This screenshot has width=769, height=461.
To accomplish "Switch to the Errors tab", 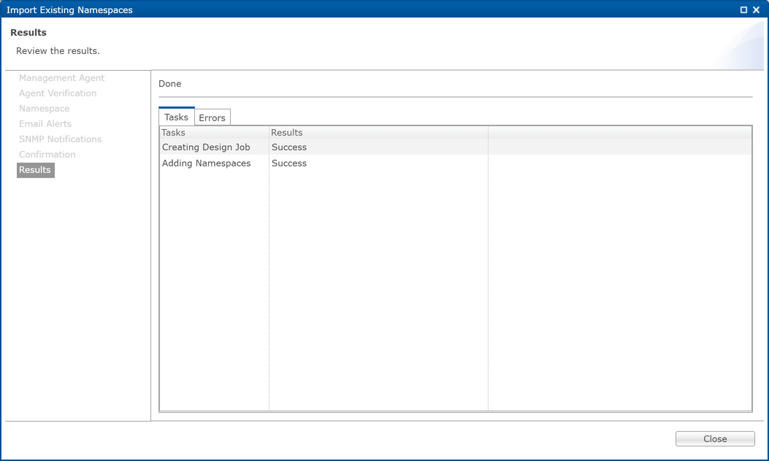I will click(x=212, y=117).
